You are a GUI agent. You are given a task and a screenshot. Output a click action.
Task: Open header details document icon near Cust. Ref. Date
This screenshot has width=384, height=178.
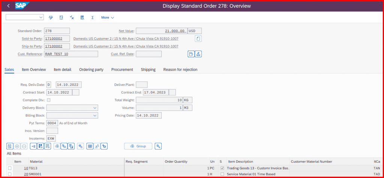tap(191, 54)
